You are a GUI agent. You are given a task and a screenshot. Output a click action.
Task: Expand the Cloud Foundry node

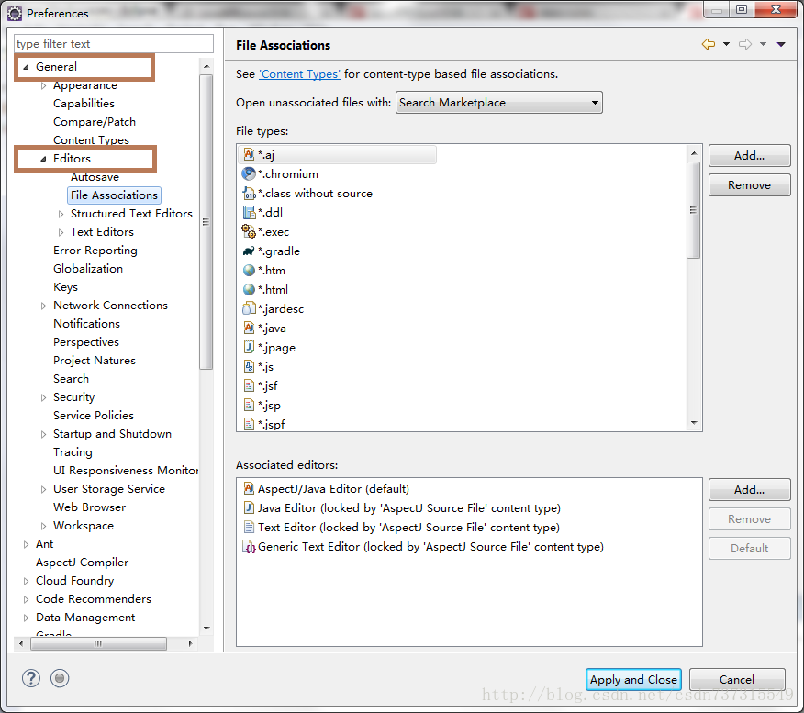pos(26,581)
